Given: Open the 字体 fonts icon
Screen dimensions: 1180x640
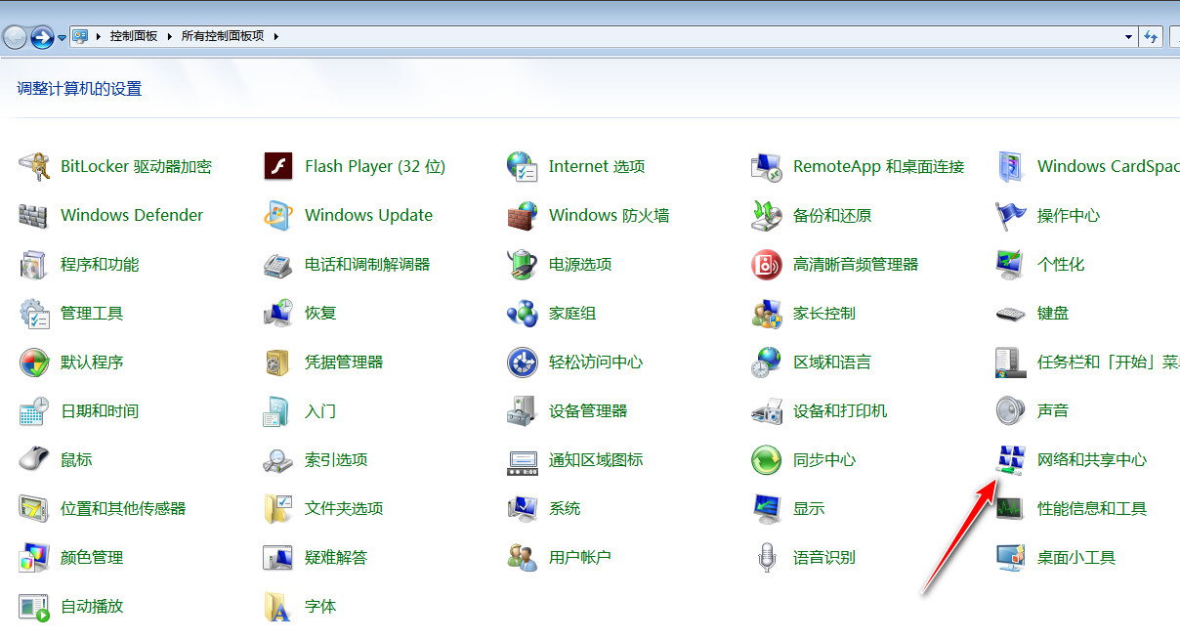Looking at the screenshot, I should coord(278,607).
